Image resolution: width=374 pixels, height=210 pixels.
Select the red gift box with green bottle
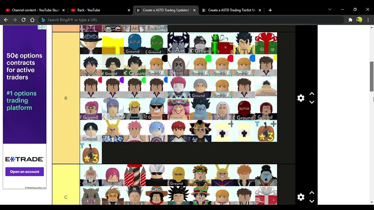[222, 43]
